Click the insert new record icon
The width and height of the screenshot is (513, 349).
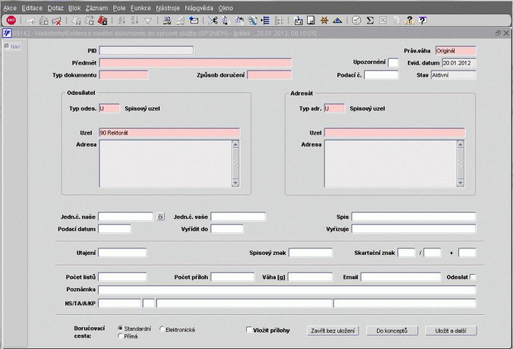click(x=30, y=21)
